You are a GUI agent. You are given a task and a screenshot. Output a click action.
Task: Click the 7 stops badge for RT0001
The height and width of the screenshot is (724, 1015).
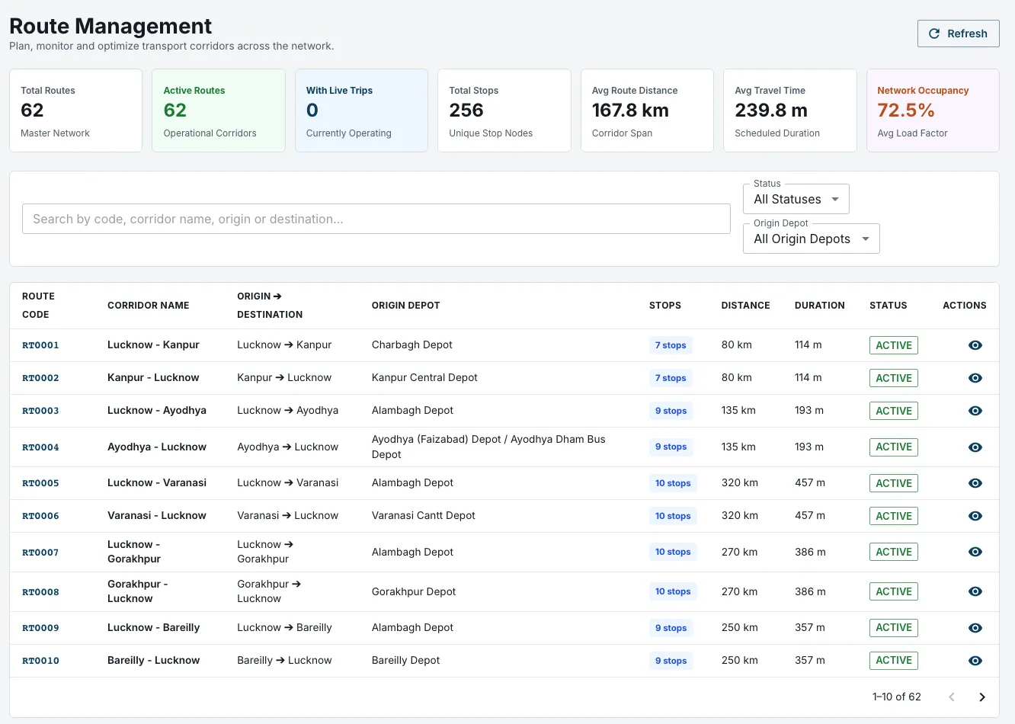(x=671, y=345)
